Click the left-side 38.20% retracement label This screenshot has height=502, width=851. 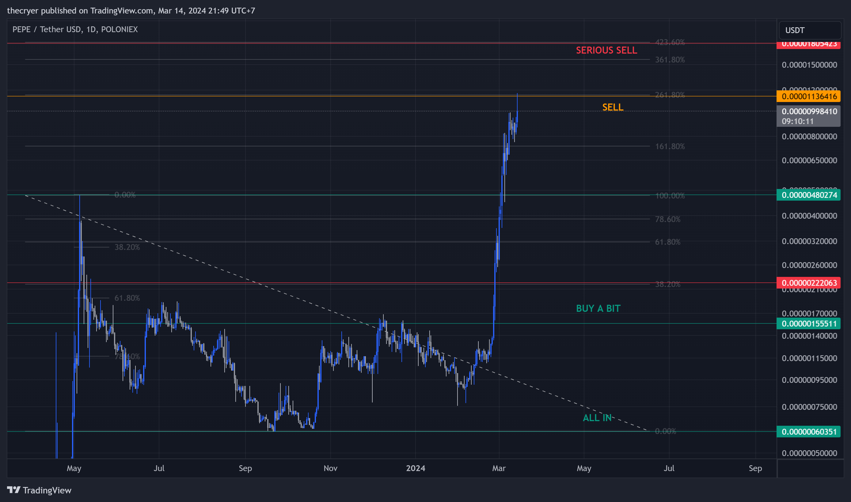127,247
